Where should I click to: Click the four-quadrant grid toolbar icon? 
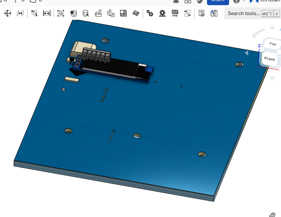(123, 13)
